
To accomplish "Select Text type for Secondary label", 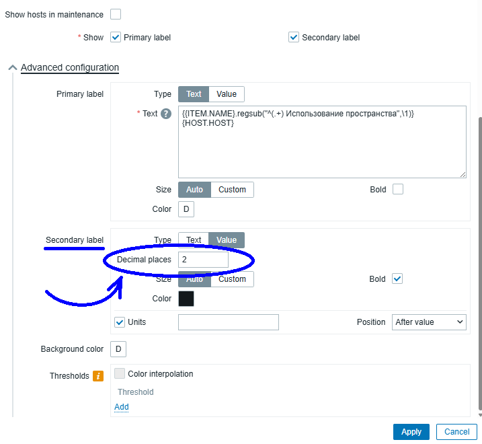I will pyautogui.click(x=194, y=240).
